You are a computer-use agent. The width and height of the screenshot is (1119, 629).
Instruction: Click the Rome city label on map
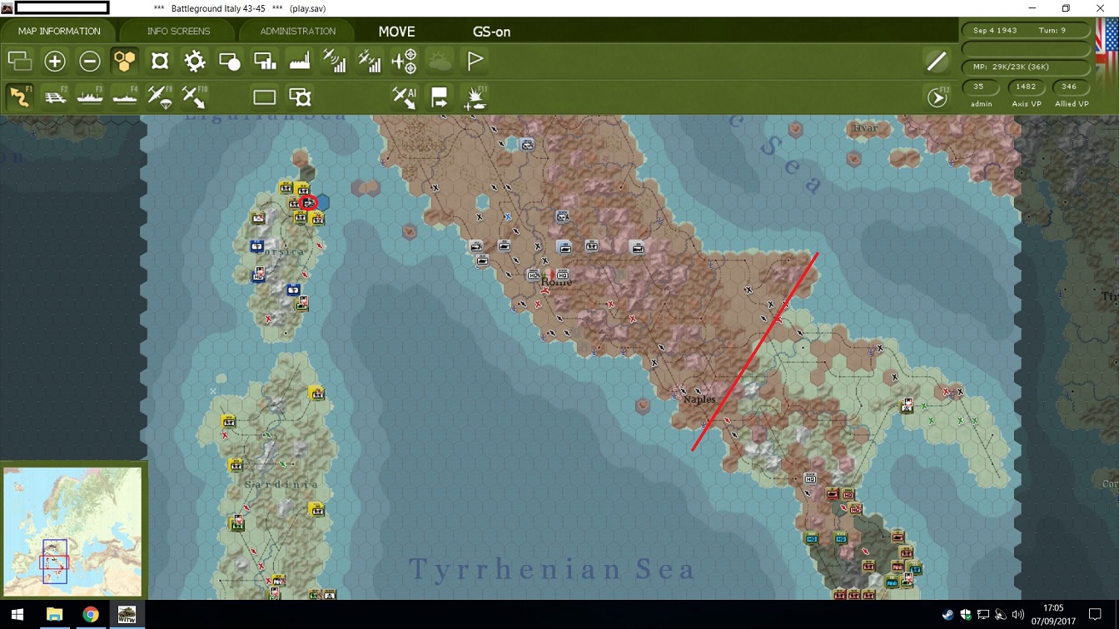(556, 282)
